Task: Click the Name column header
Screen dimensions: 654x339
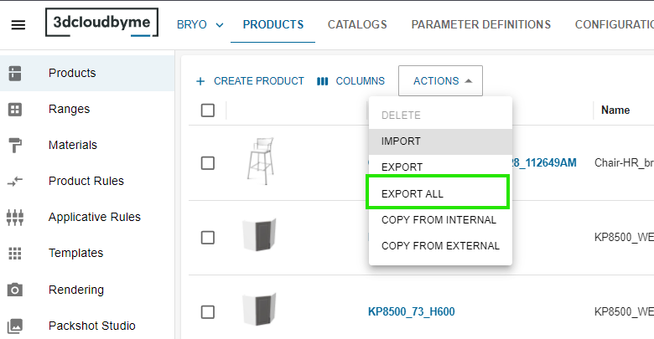Action: coord(615,110)
